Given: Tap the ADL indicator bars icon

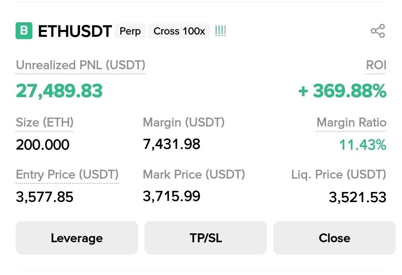Looking at the screenshot, I should pos(220,31).
